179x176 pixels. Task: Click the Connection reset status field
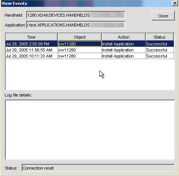point(98,168)
